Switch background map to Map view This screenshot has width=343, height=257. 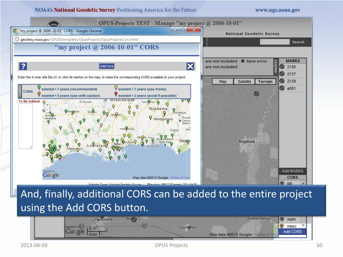tap(223, 82)
